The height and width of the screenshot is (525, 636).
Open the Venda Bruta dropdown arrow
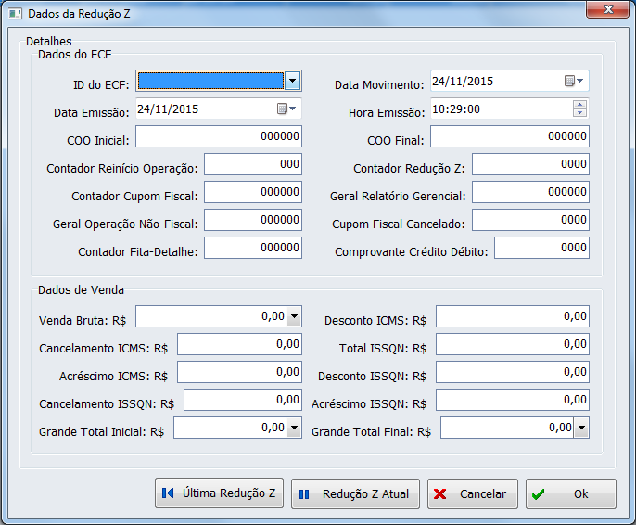click(x=294, y=316)
